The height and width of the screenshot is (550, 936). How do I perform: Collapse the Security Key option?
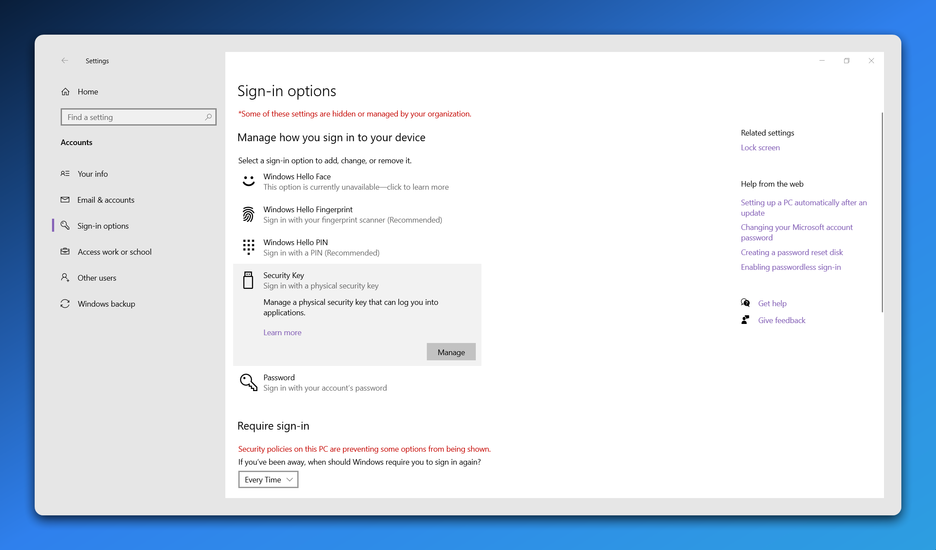tap(357, 280)
